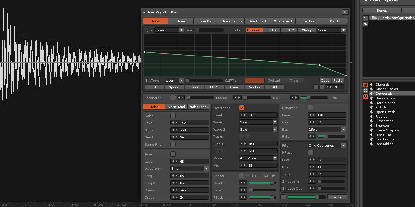Image resolution: width=415 pixels, height=207 pixels.
Task: Click the speaker icon beside Snare.ds
Action: (372, 126)
